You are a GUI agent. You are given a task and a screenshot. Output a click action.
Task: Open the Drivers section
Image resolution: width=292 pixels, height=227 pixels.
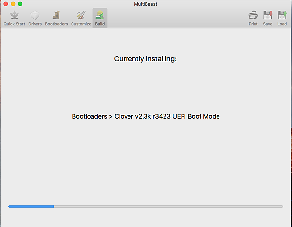pos(35,18)
